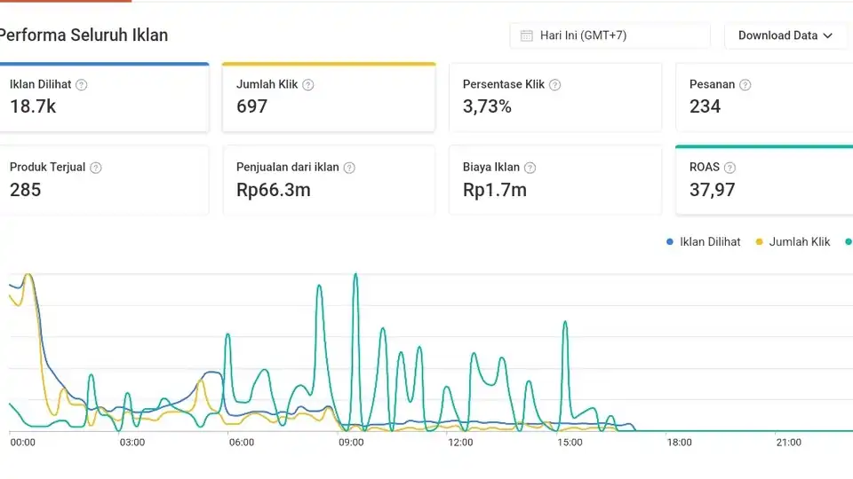Click the 15:00 axis label

pyautogui.click(x=570, y=443)
